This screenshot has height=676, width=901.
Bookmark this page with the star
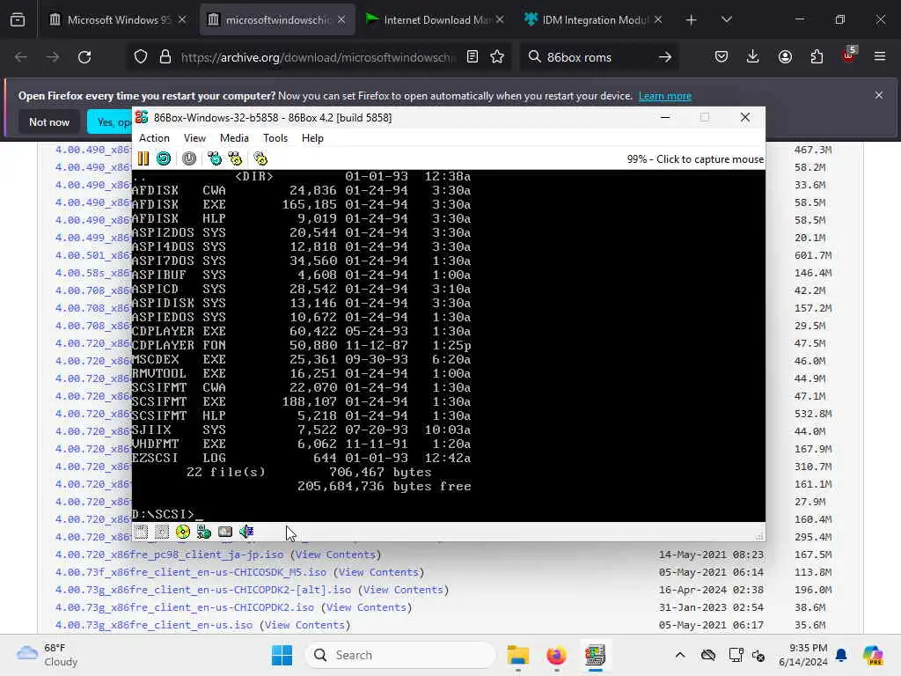click(498, 57)
